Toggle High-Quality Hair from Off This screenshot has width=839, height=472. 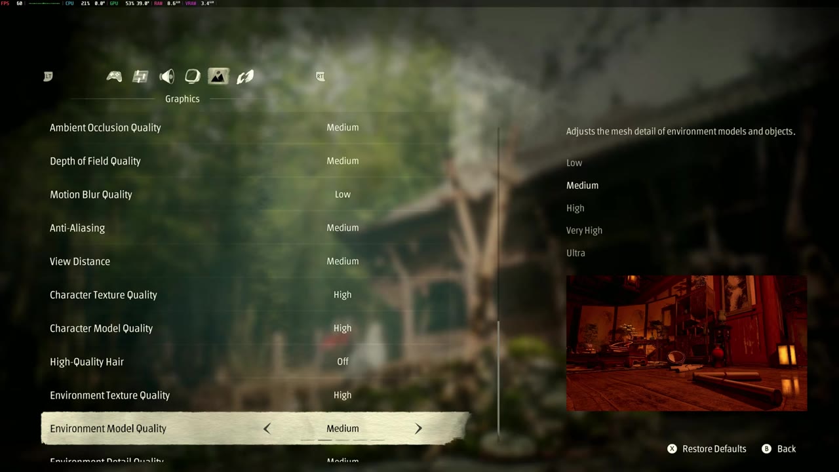(343, 362)
